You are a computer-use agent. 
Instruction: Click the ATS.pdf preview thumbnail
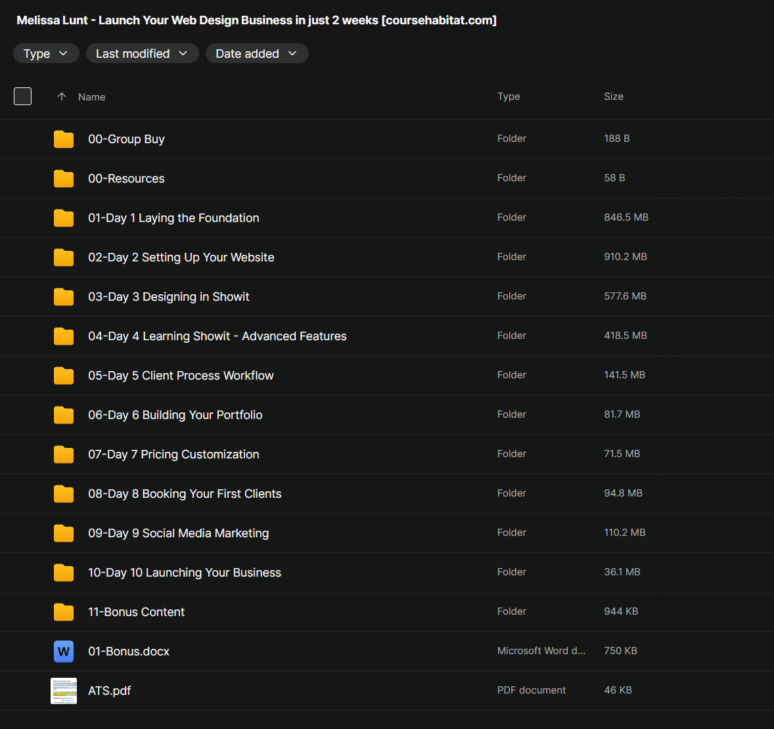[64, 690]
